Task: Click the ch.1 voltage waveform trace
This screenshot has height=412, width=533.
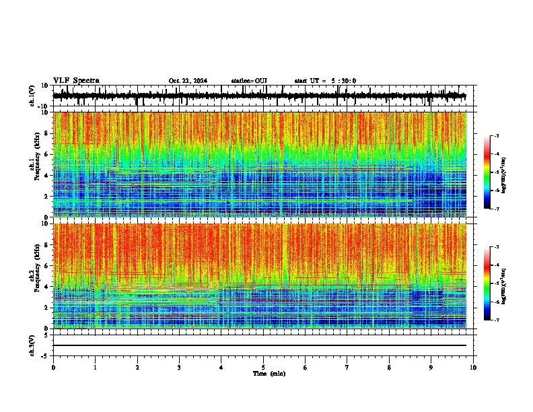Action: pyautogui.click(x=260, y=96)
